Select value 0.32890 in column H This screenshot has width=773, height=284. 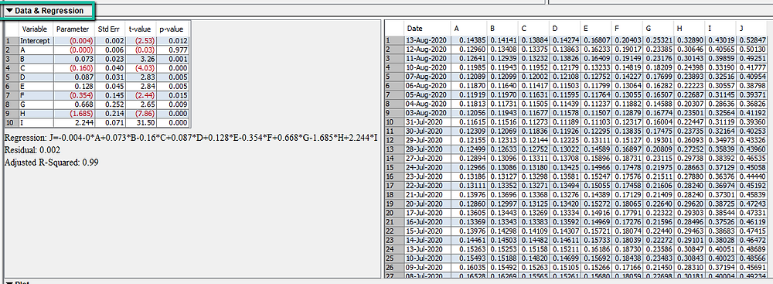coord(690,40)
